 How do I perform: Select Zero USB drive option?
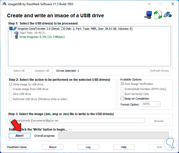click(10, 94)
